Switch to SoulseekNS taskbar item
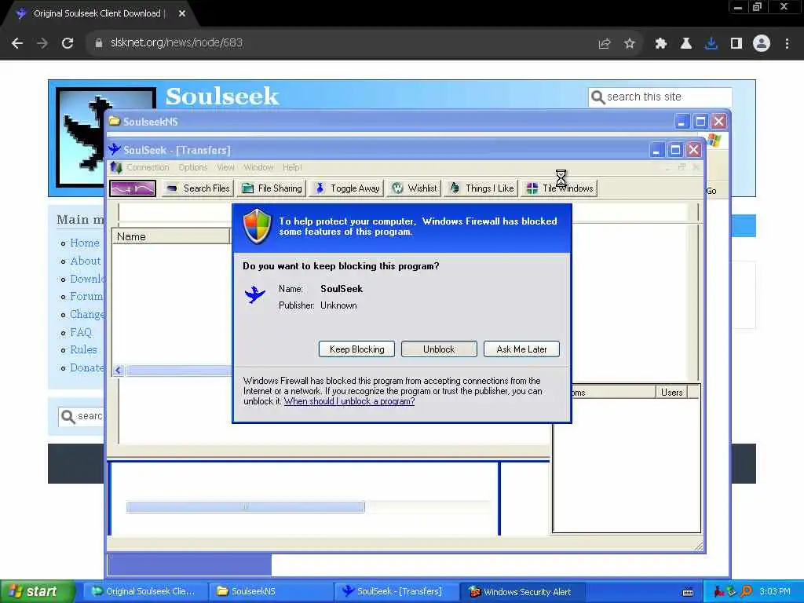804x603 pixels. point(270,591)
